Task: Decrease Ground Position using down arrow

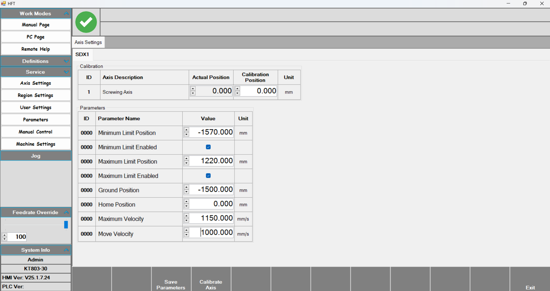Action: point(187,192)
